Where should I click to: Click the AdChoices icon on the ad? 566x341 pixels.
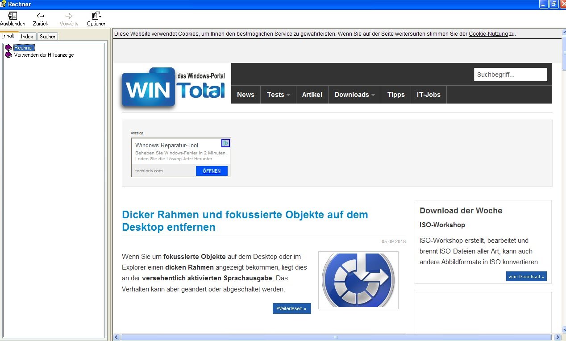(x=225, y=143)
